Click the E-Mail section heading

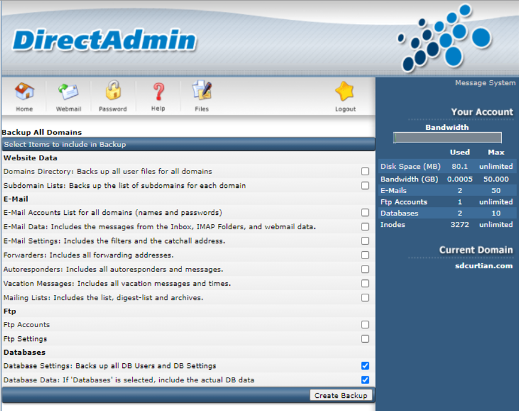pos(16,199)
